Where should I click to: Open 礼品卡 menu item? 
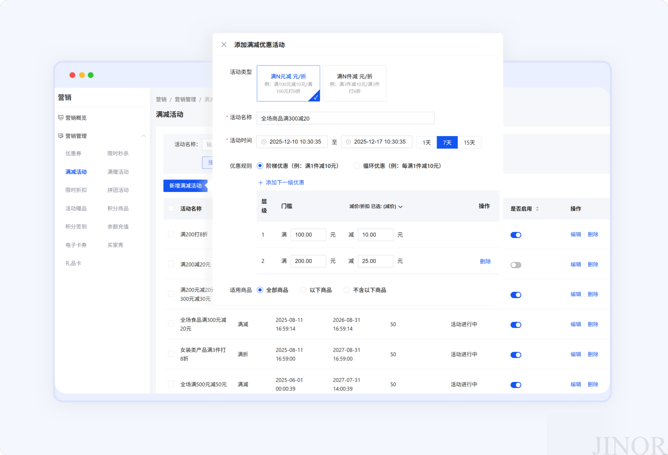[73, 263]
